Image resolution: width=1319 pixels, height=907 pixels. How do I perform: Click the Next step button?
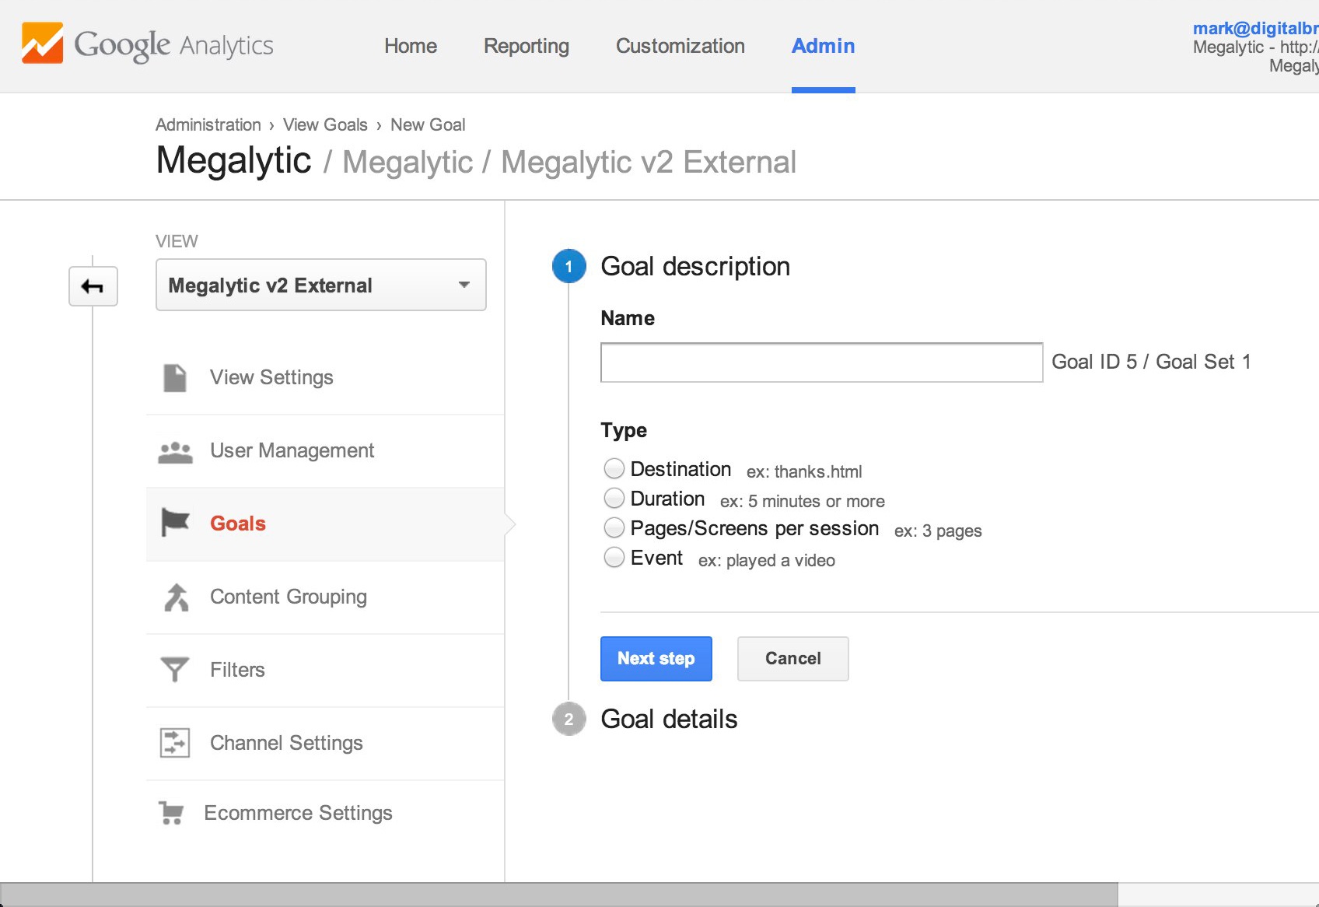point(656,659)
